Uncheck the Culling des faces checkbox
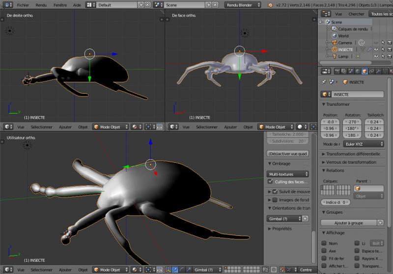This screenshot has width=393, height=274. point(270,181)
